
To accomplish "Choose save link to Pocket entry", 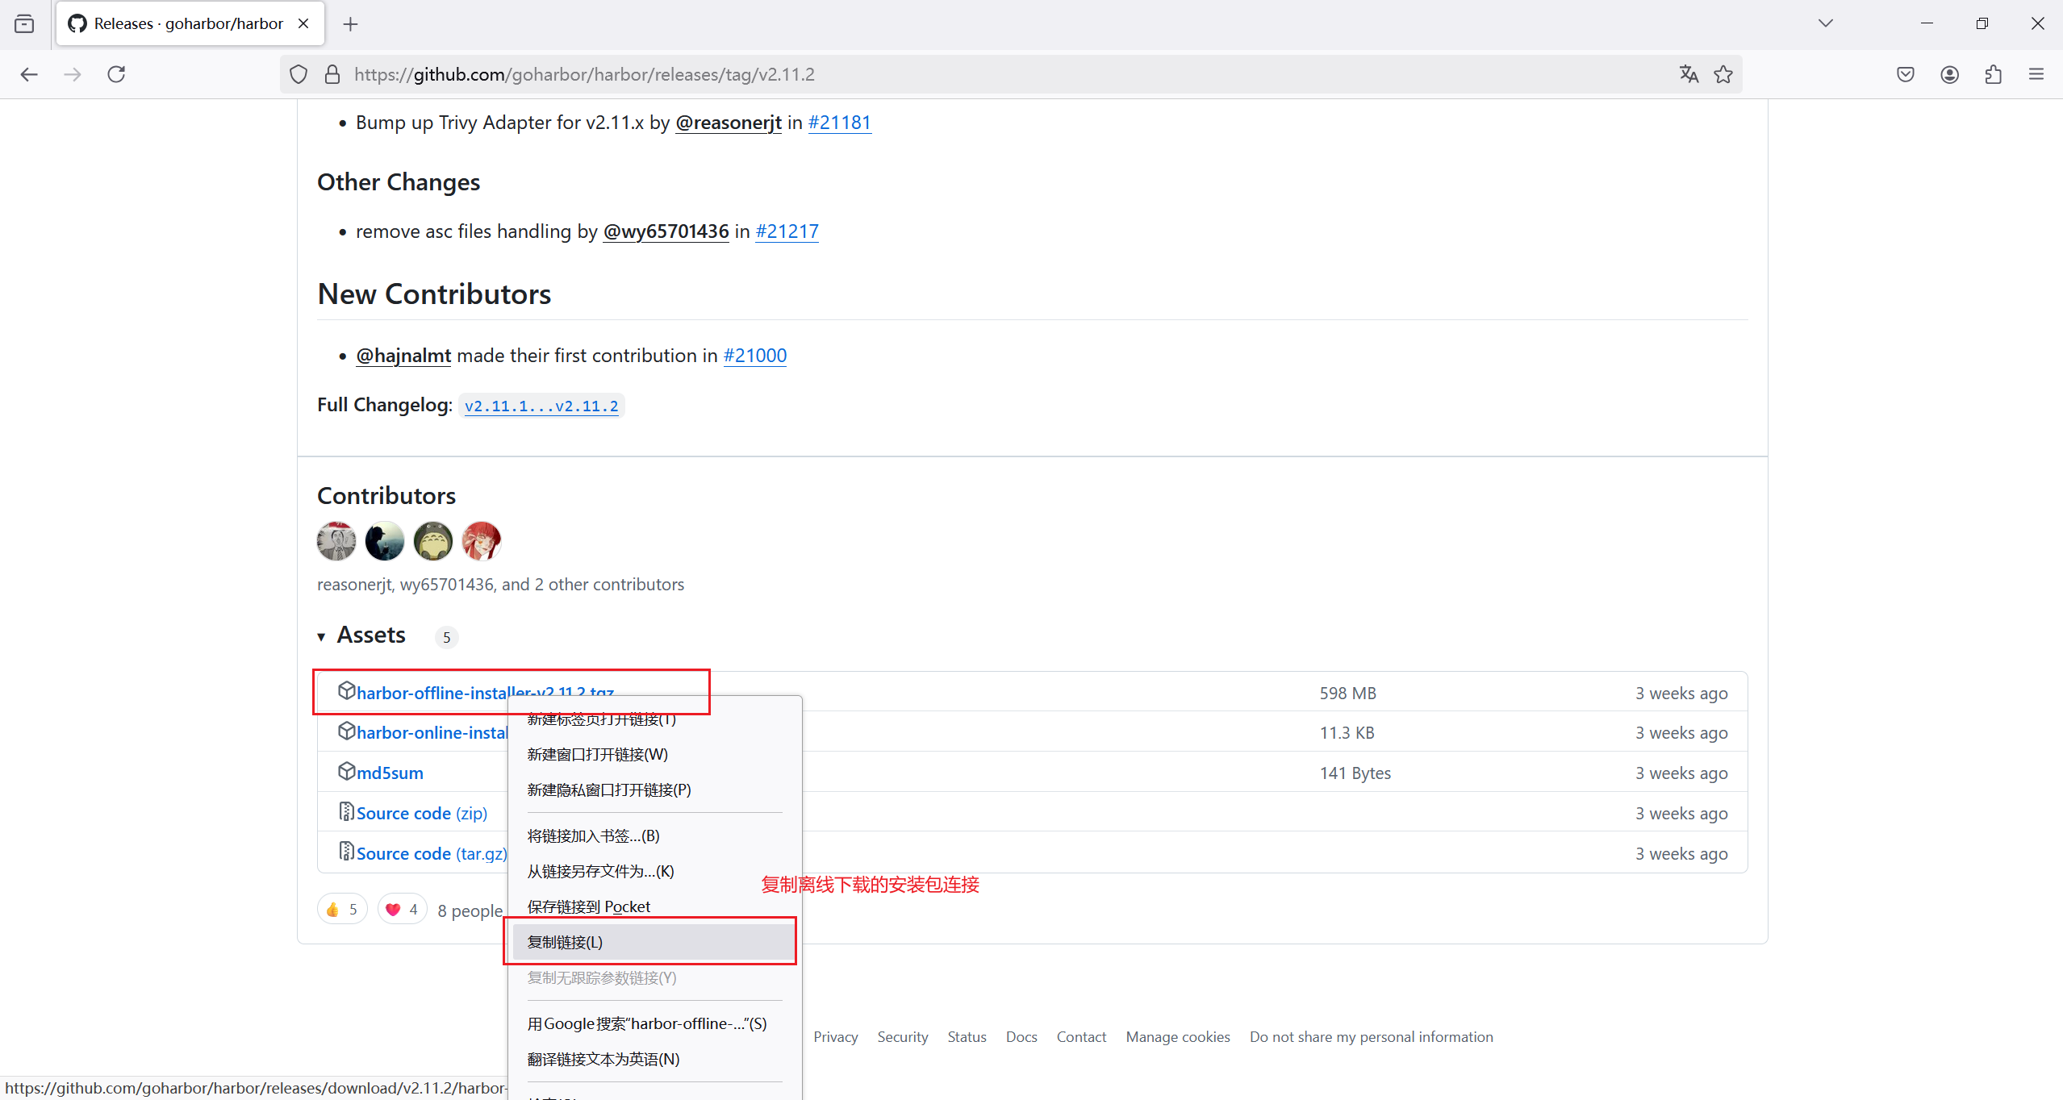I will coord(654,906).
